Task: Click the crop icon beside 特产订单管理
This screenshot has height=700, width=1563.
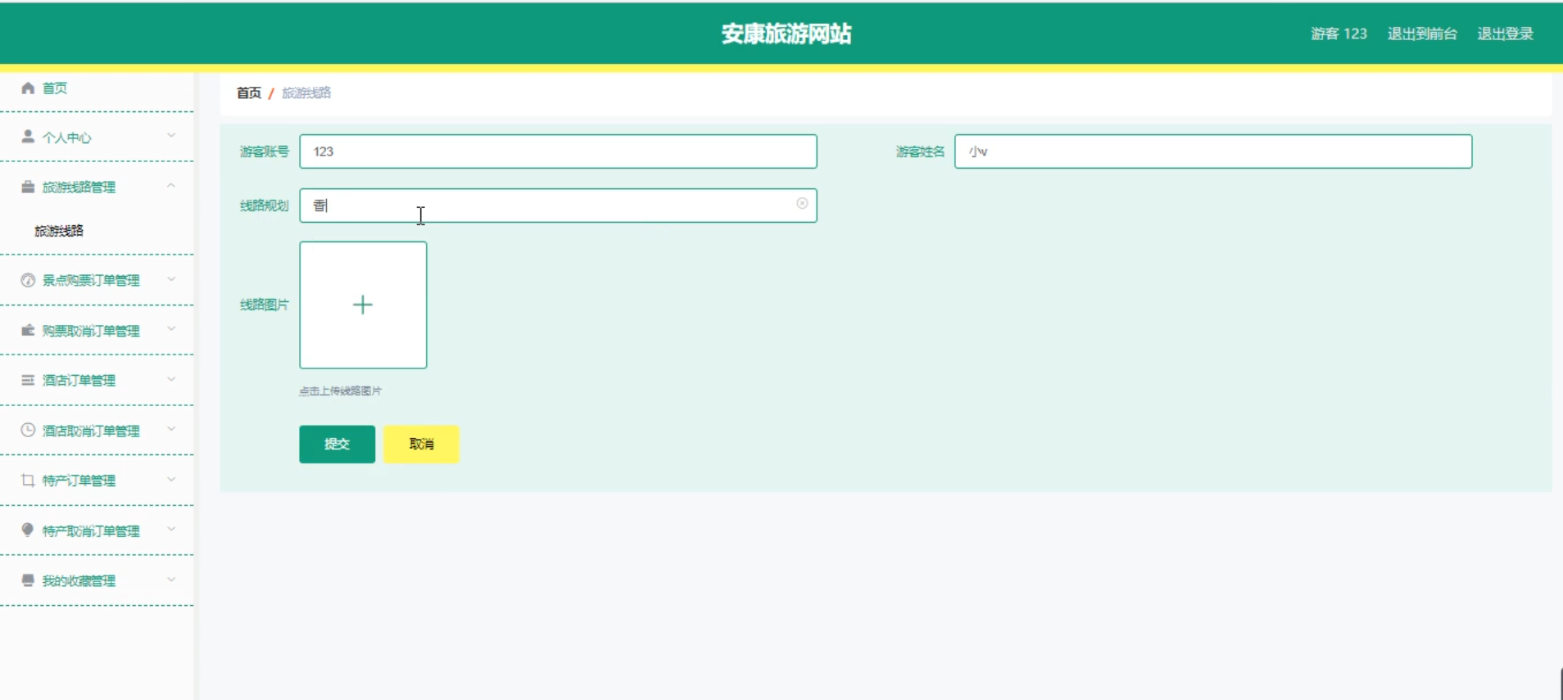Action: click(x=28, y=480)
